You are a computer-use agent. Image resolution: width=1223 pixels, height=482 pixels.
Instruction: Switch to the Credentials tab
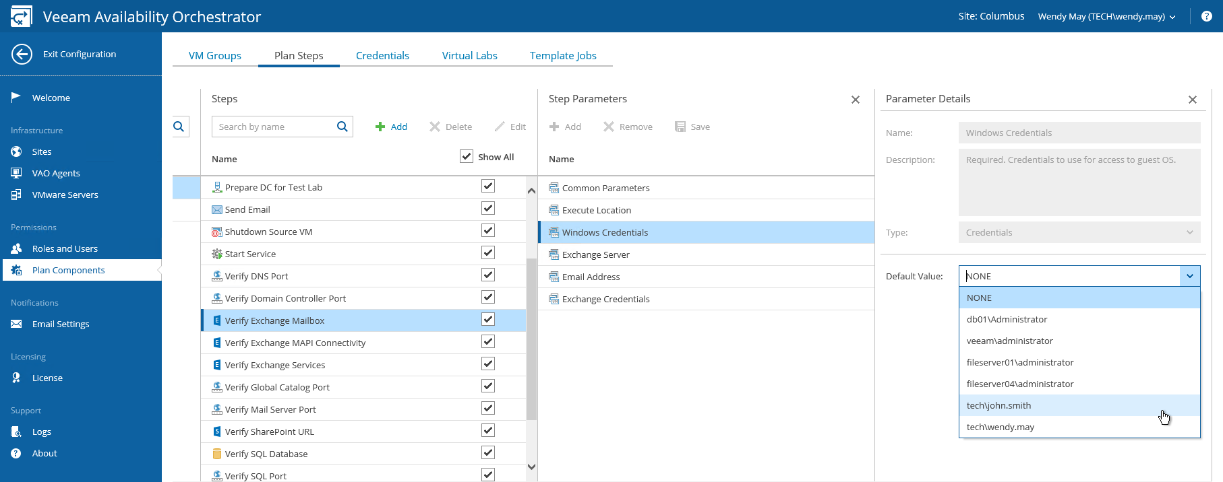[382, 55]
